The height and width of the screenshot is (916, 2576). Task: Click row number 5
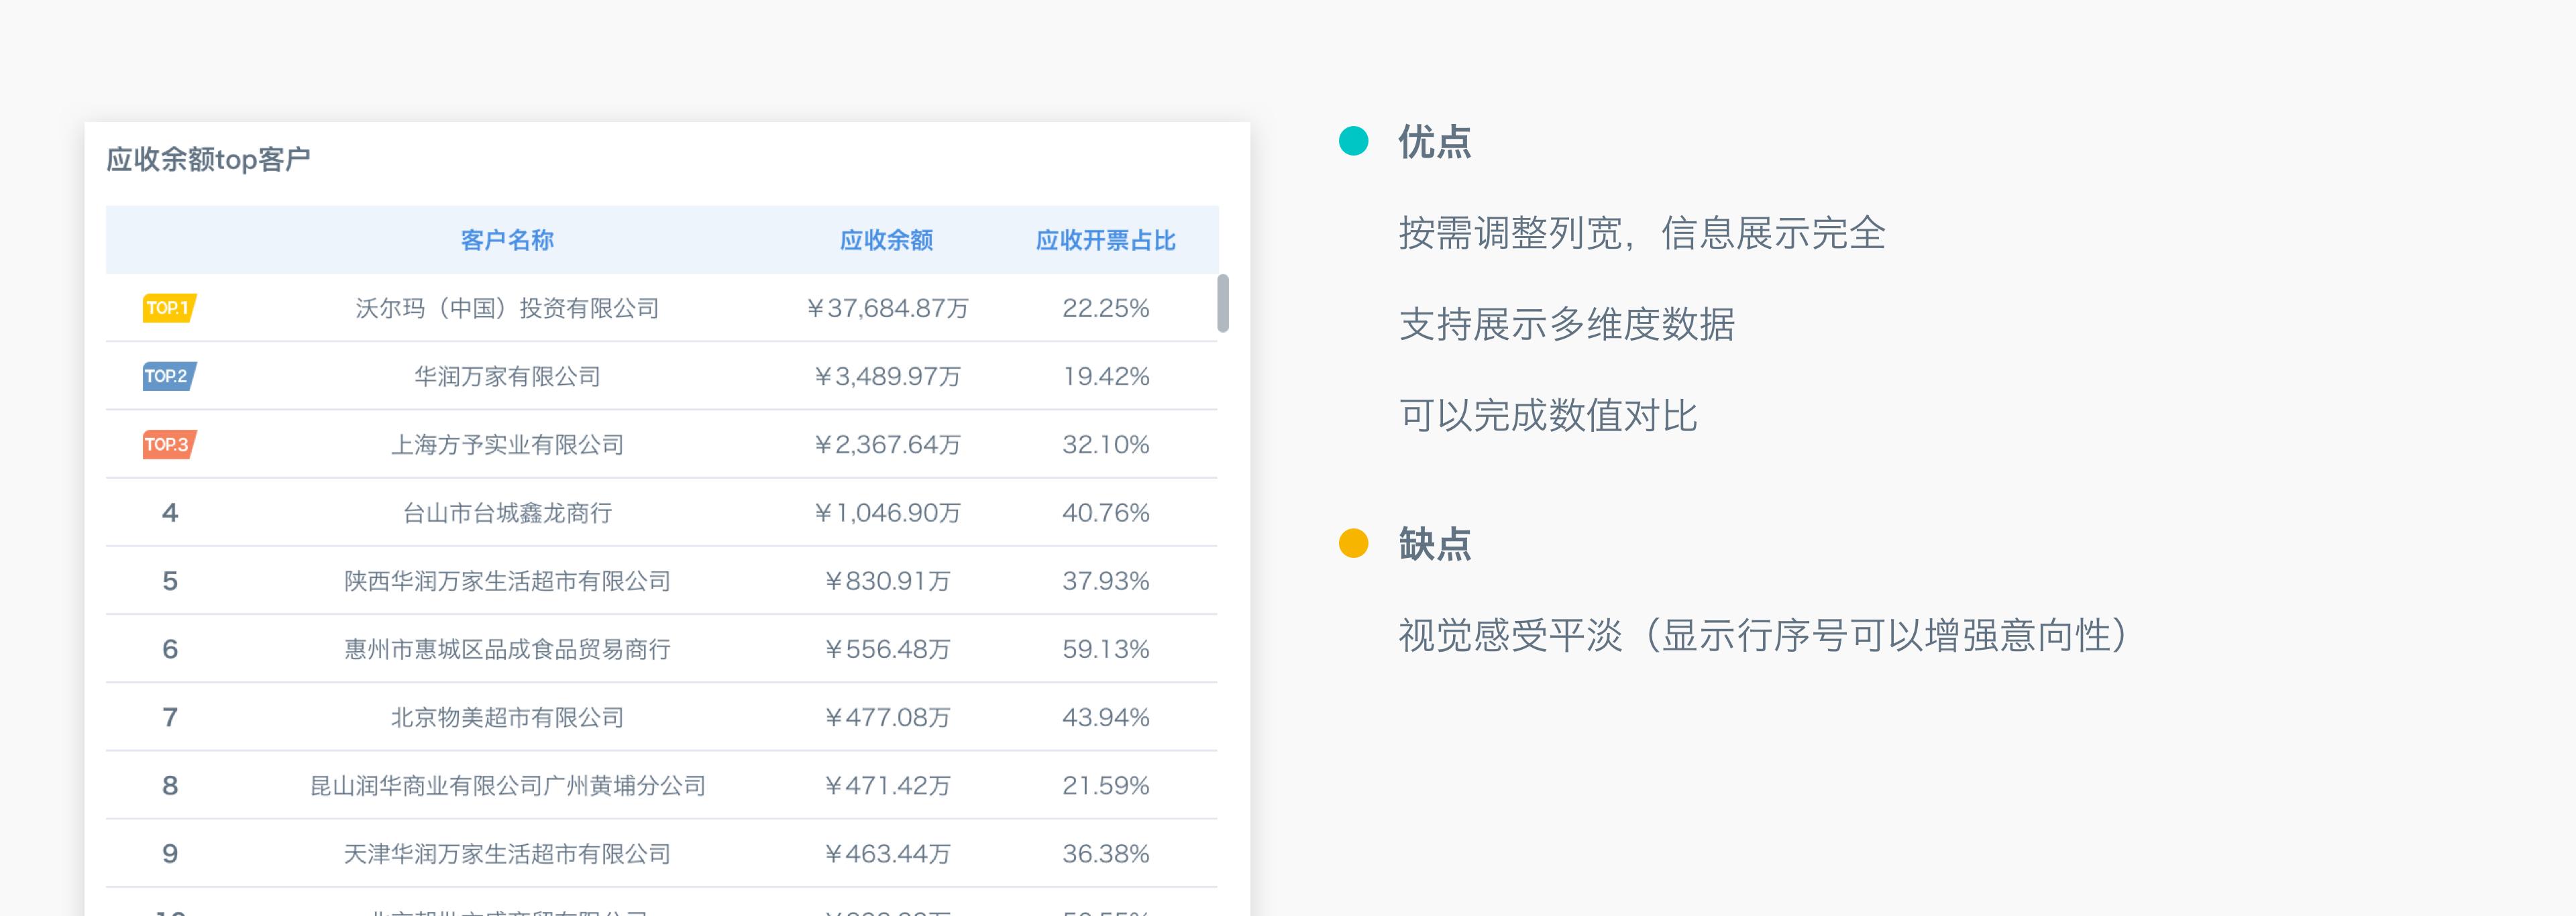(170, 581)
